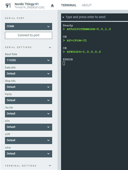128x170 pixels.
Task: Open the Baud Rate 115200 dropdown
Action: (28, 61)
